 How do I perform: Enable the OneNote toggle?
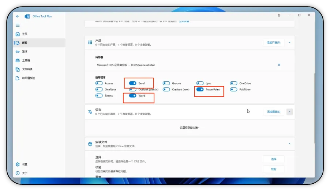point(99,89)
